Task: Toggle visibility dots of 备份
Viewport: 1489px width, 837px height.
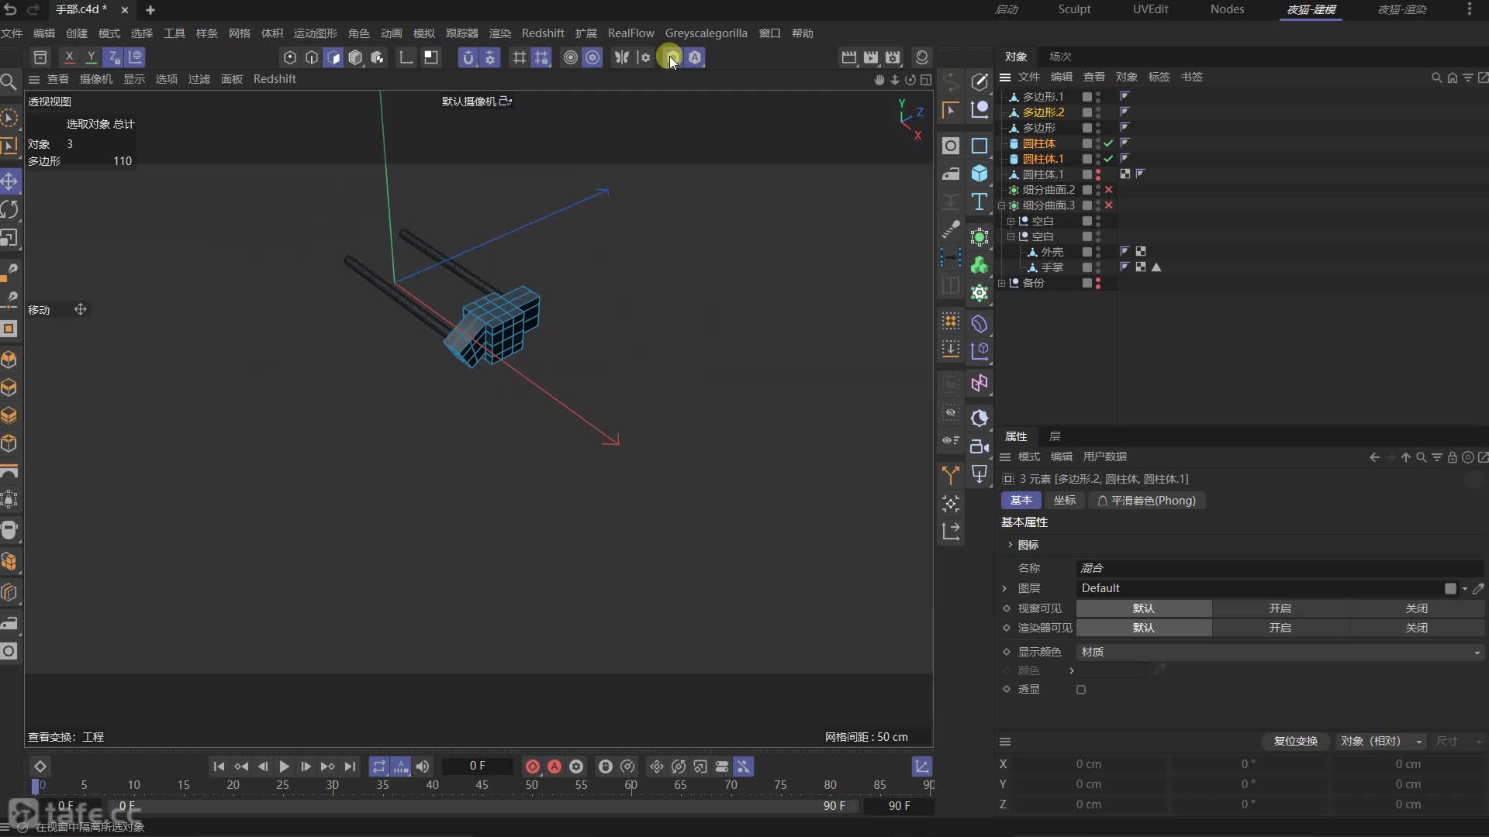Action: tap(1097, 283)
